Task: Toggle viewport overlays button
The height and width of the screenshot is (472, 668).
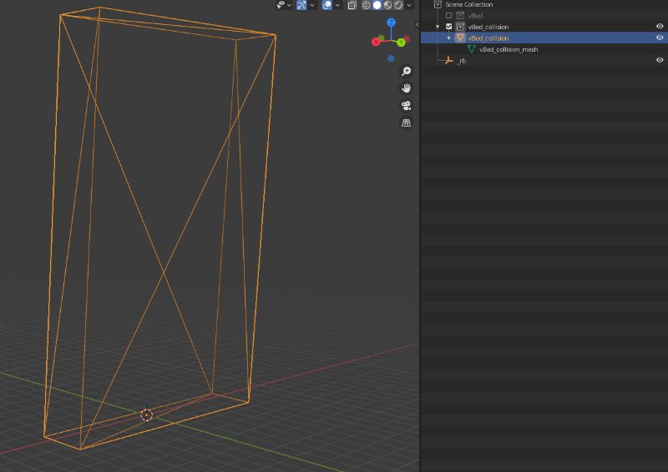Action: tap(326, 5)
